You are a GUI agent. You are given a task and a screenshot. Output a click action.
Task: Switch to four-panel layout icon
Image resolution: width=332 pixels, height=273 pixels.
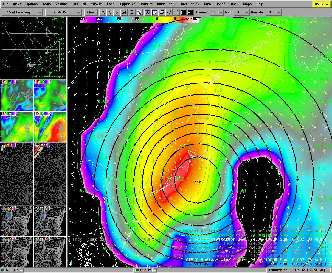[190, 12]
